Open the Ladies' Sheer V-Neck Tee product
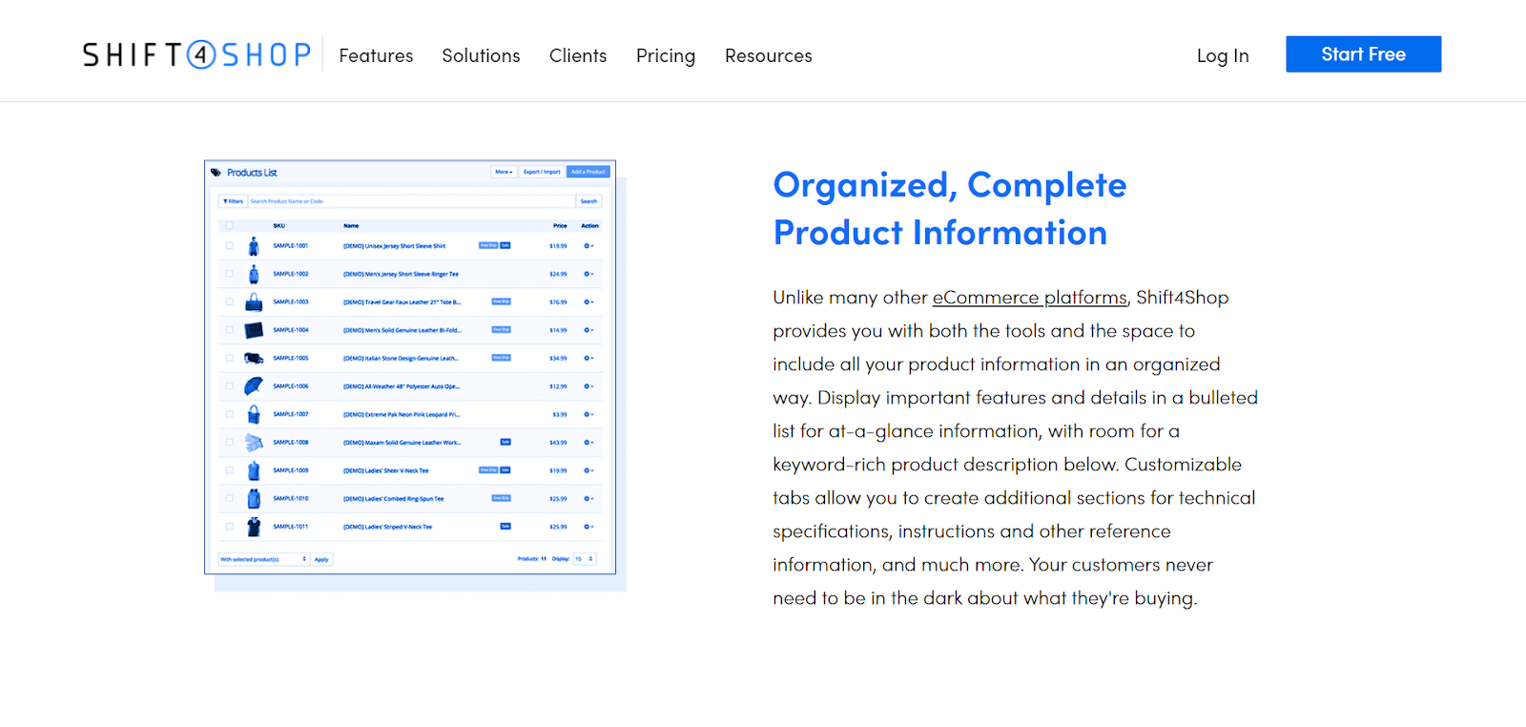Viewport: 1526px width, 727px height. tap(386, 470)
